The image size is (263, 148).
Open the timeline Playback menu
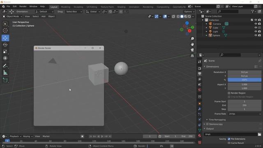[x=15, y=136]
